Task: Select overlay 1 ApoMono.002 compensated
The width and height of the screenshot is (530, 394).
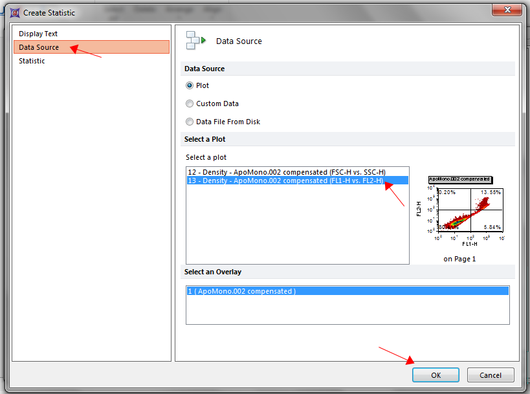Action: click(x=348, y=291)
